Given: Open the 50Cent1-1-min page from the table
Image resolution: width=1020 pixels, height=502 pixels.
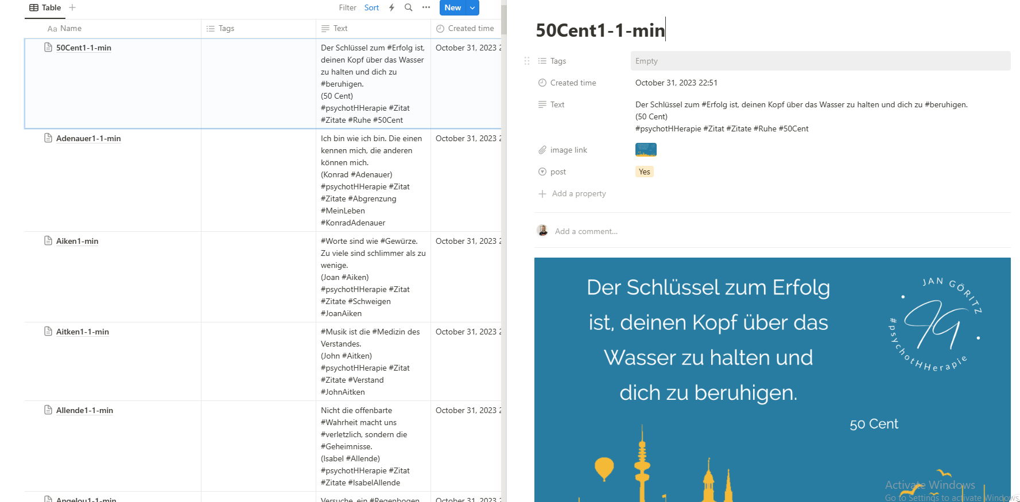Looking at the screenshot, I should (x=84, y=48).
